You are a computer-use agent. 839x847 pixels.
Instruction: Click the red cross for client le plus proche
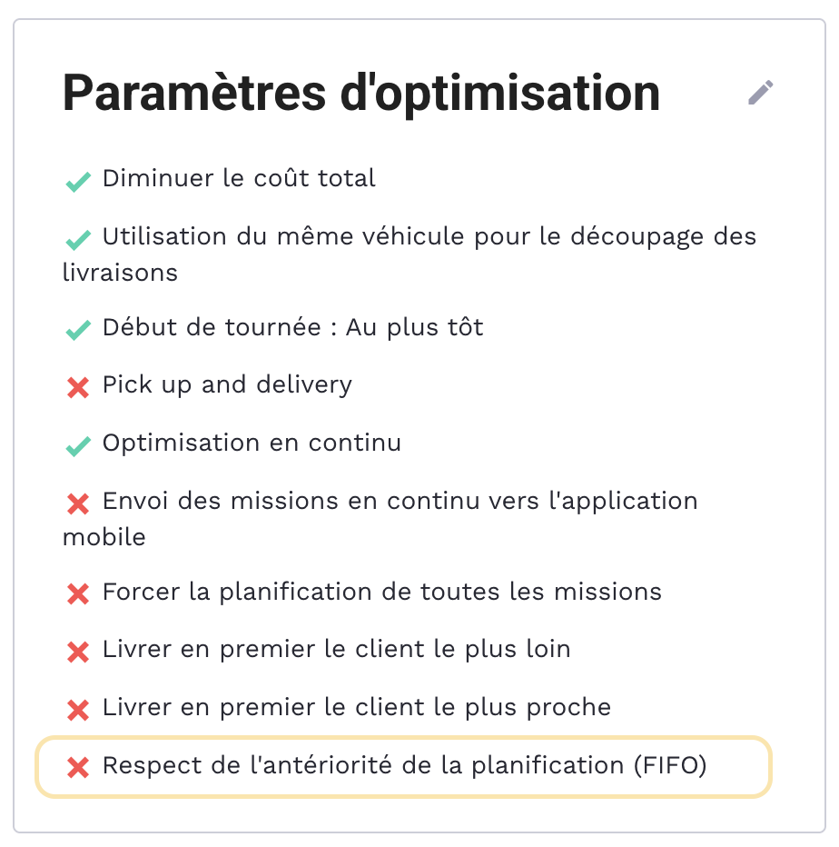click(78, 710)
